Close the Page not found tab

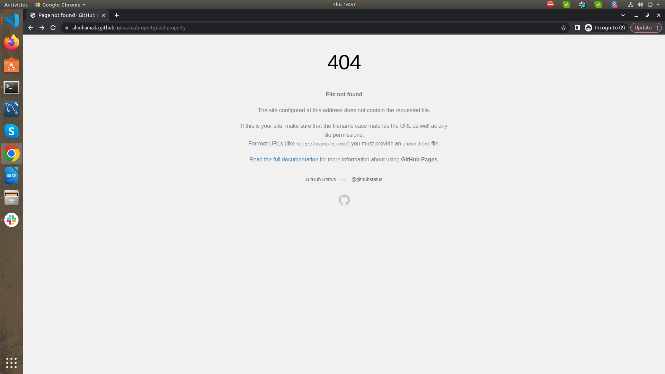[x=104, y=15]
